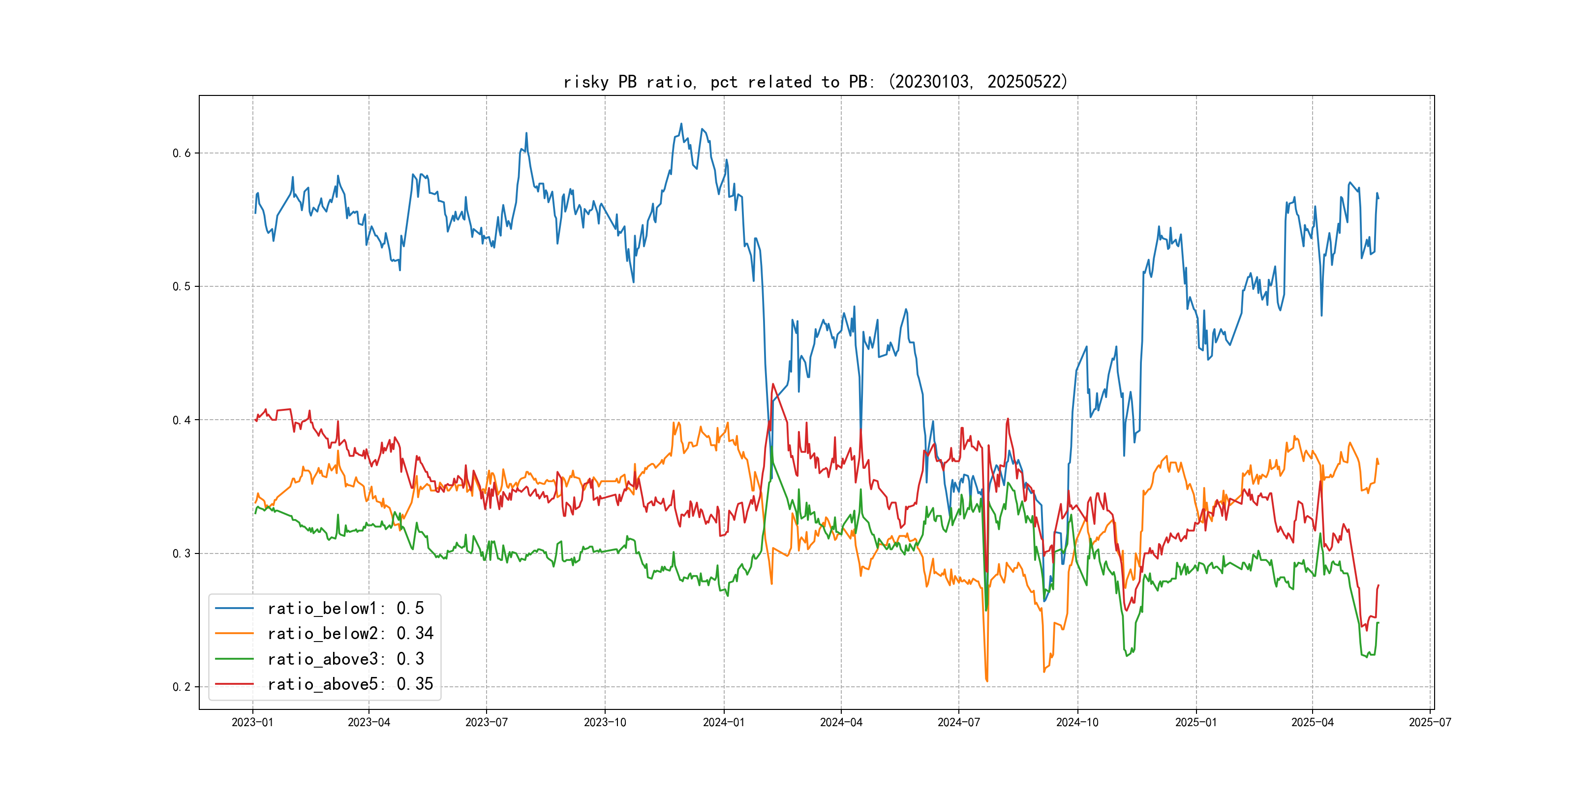The height and width of the screenshot is (797, 1594).
Task: Select the 'ratio_above3: 0.3' legend label
Action: pyautogui.click(x=345, y=659)
